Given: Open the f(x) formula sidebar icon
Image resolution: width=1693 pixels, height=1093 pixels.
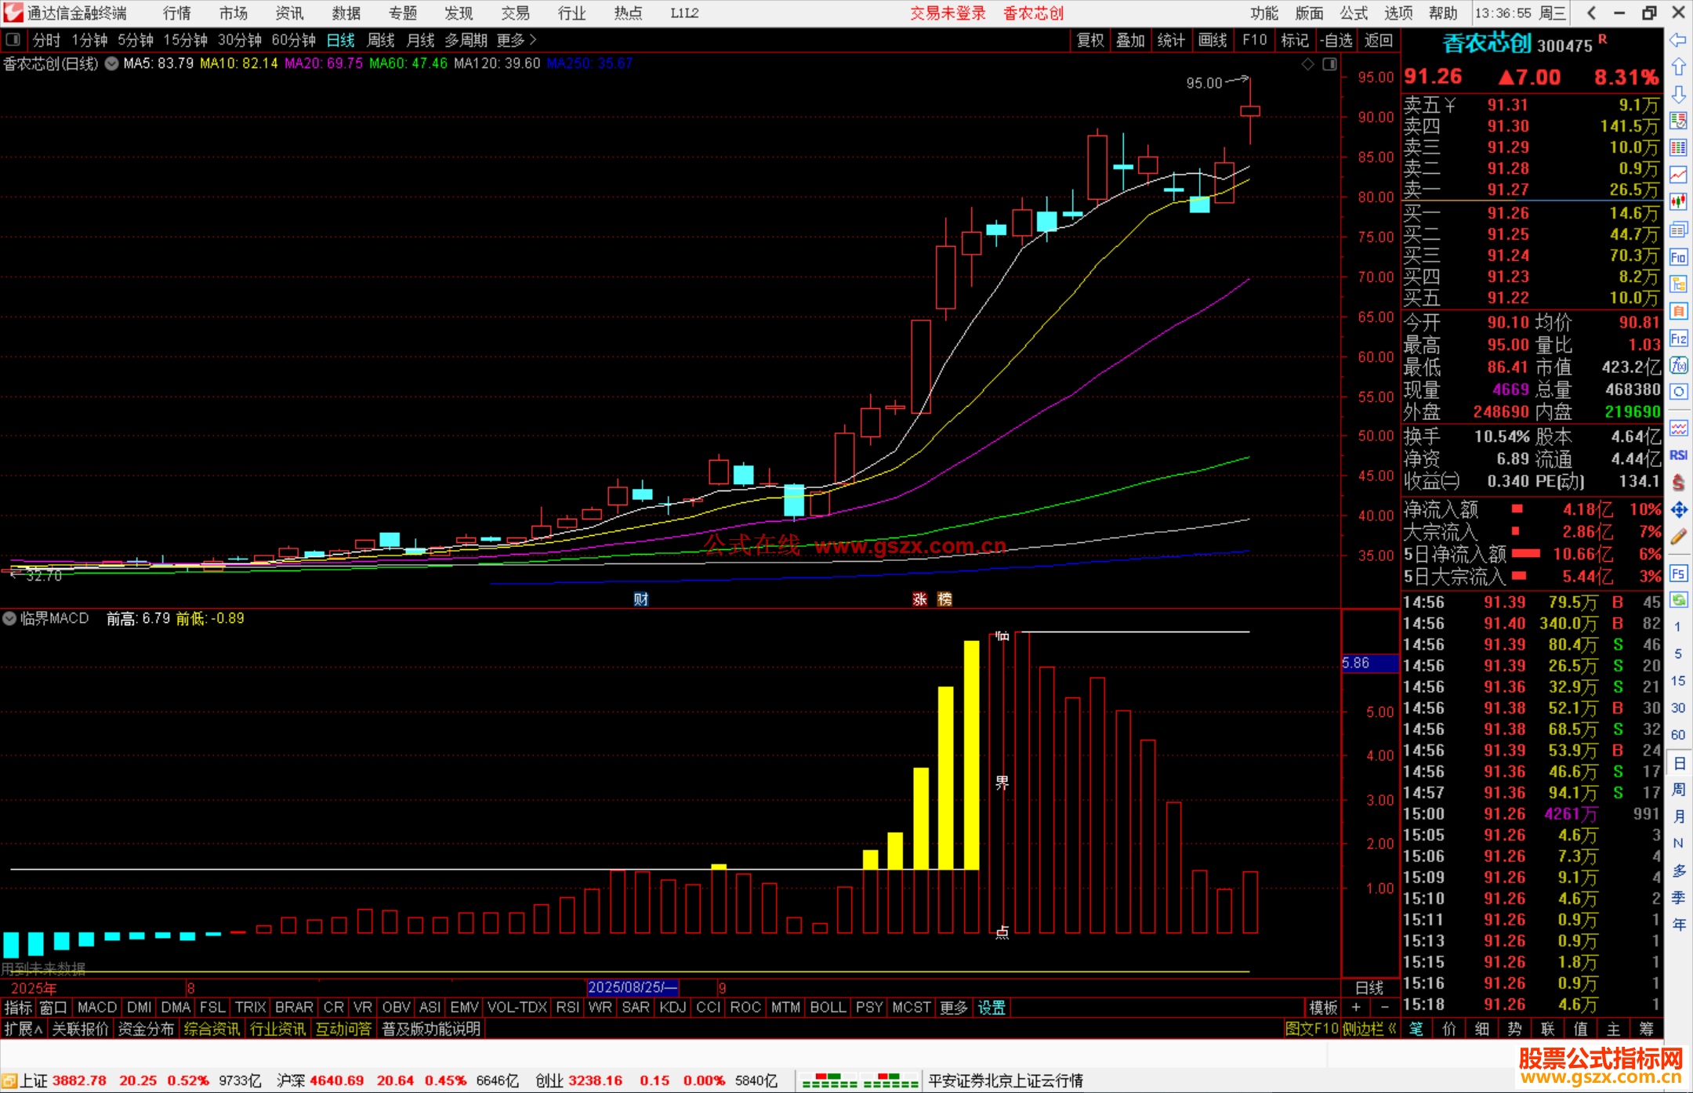Looking at the screenshot, I should tap(1678, 366).
